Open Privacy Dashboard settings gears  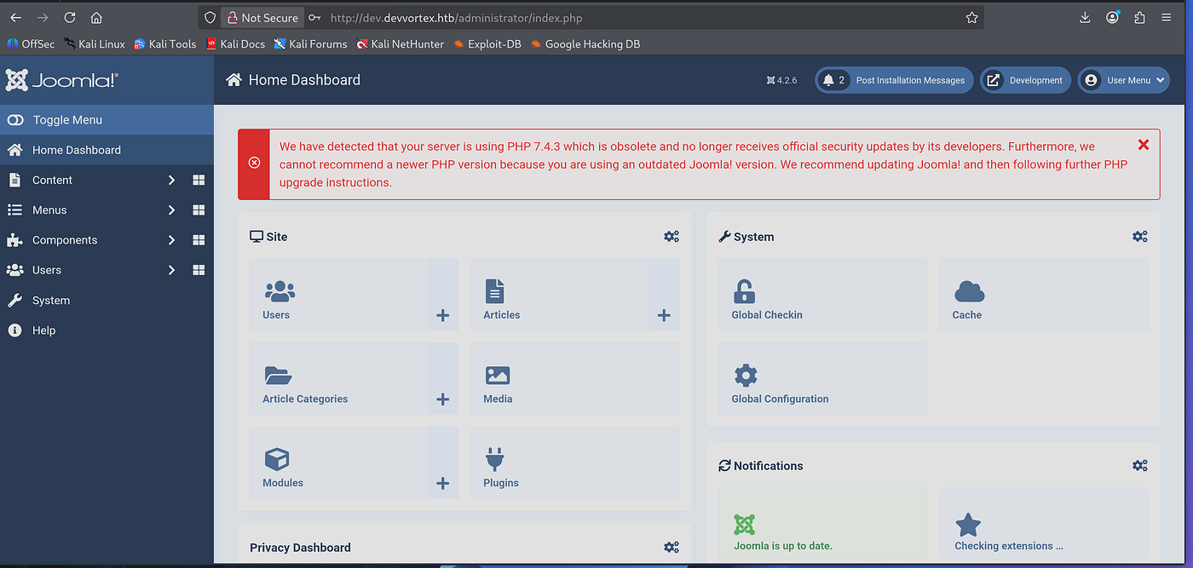[671, 547]
